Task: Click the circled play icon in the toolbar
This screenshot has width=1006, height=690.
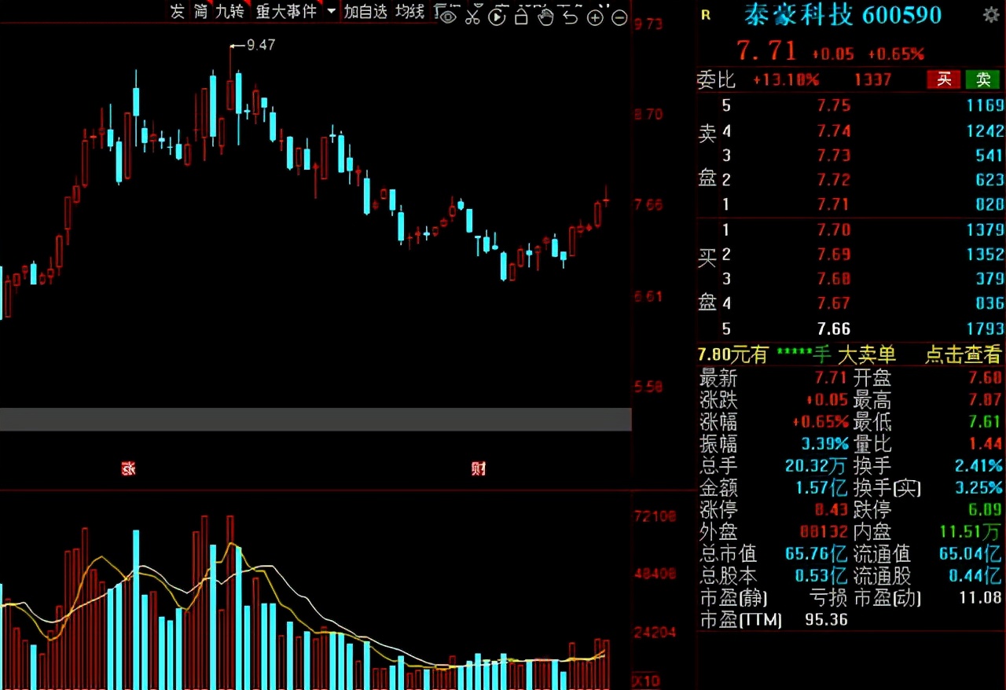Action: tap(497, 17)
